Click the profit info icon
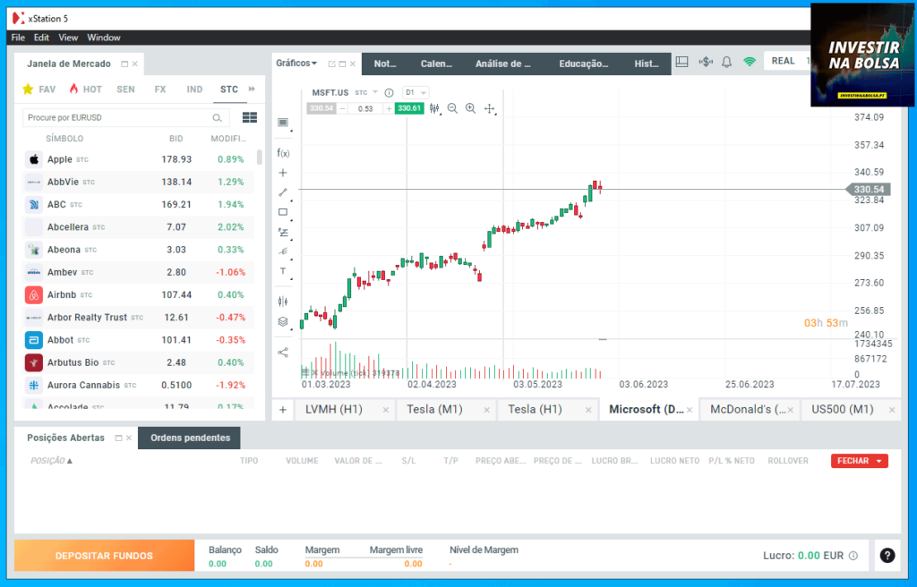This screenshot has height=587, width=917. pyautogui.click(x=853, y=556)
